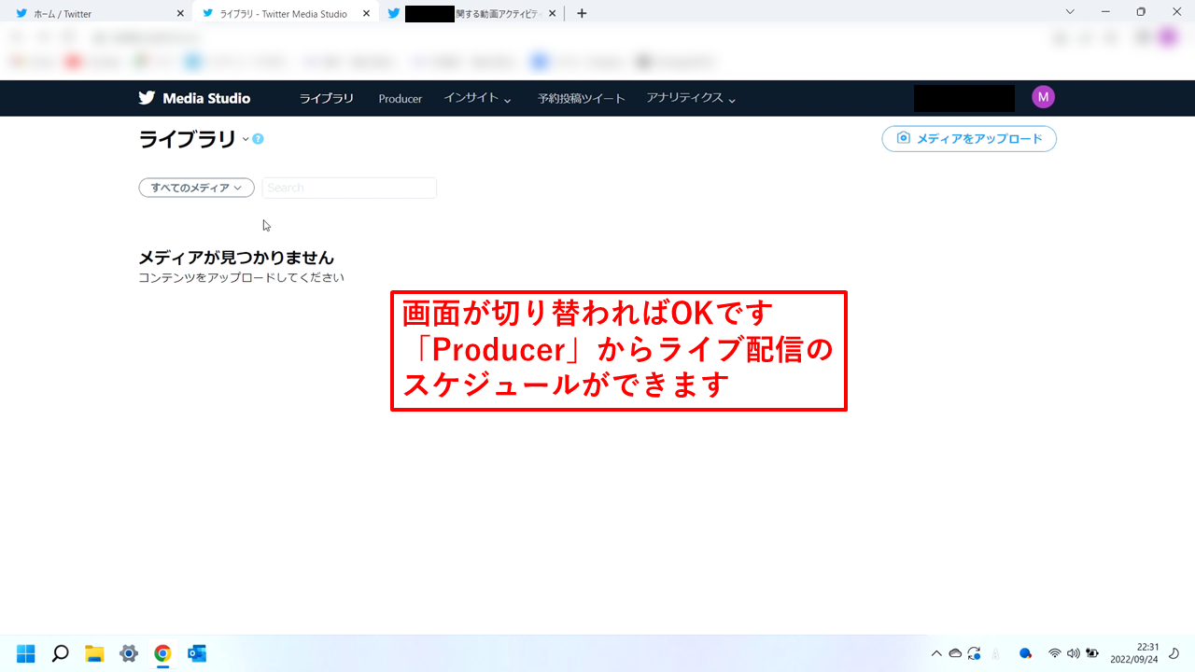Select the Producer menu item
1195x672 pixels.
point(400,98)
